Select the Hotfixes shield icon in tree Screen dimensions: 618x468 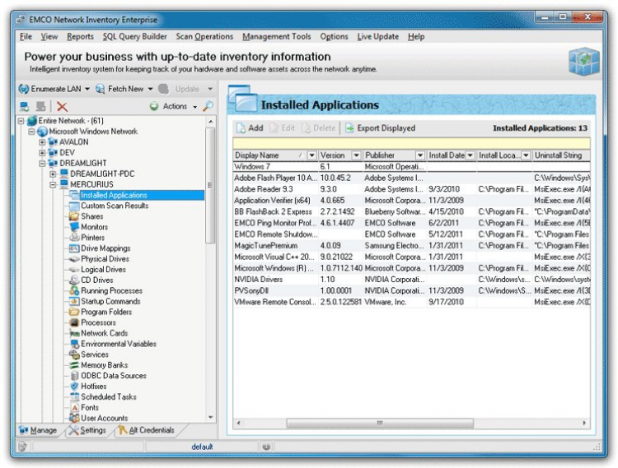pos(74,386)
